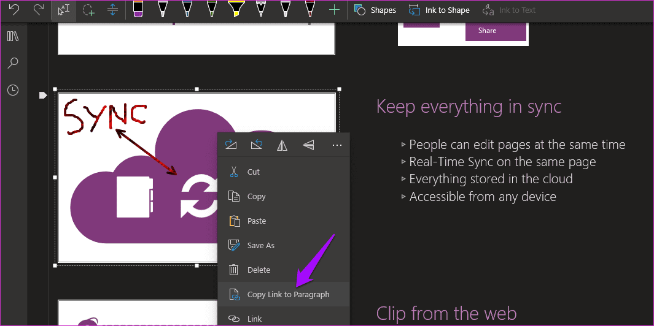Show recent notes via the clock icon

point(13,90)
